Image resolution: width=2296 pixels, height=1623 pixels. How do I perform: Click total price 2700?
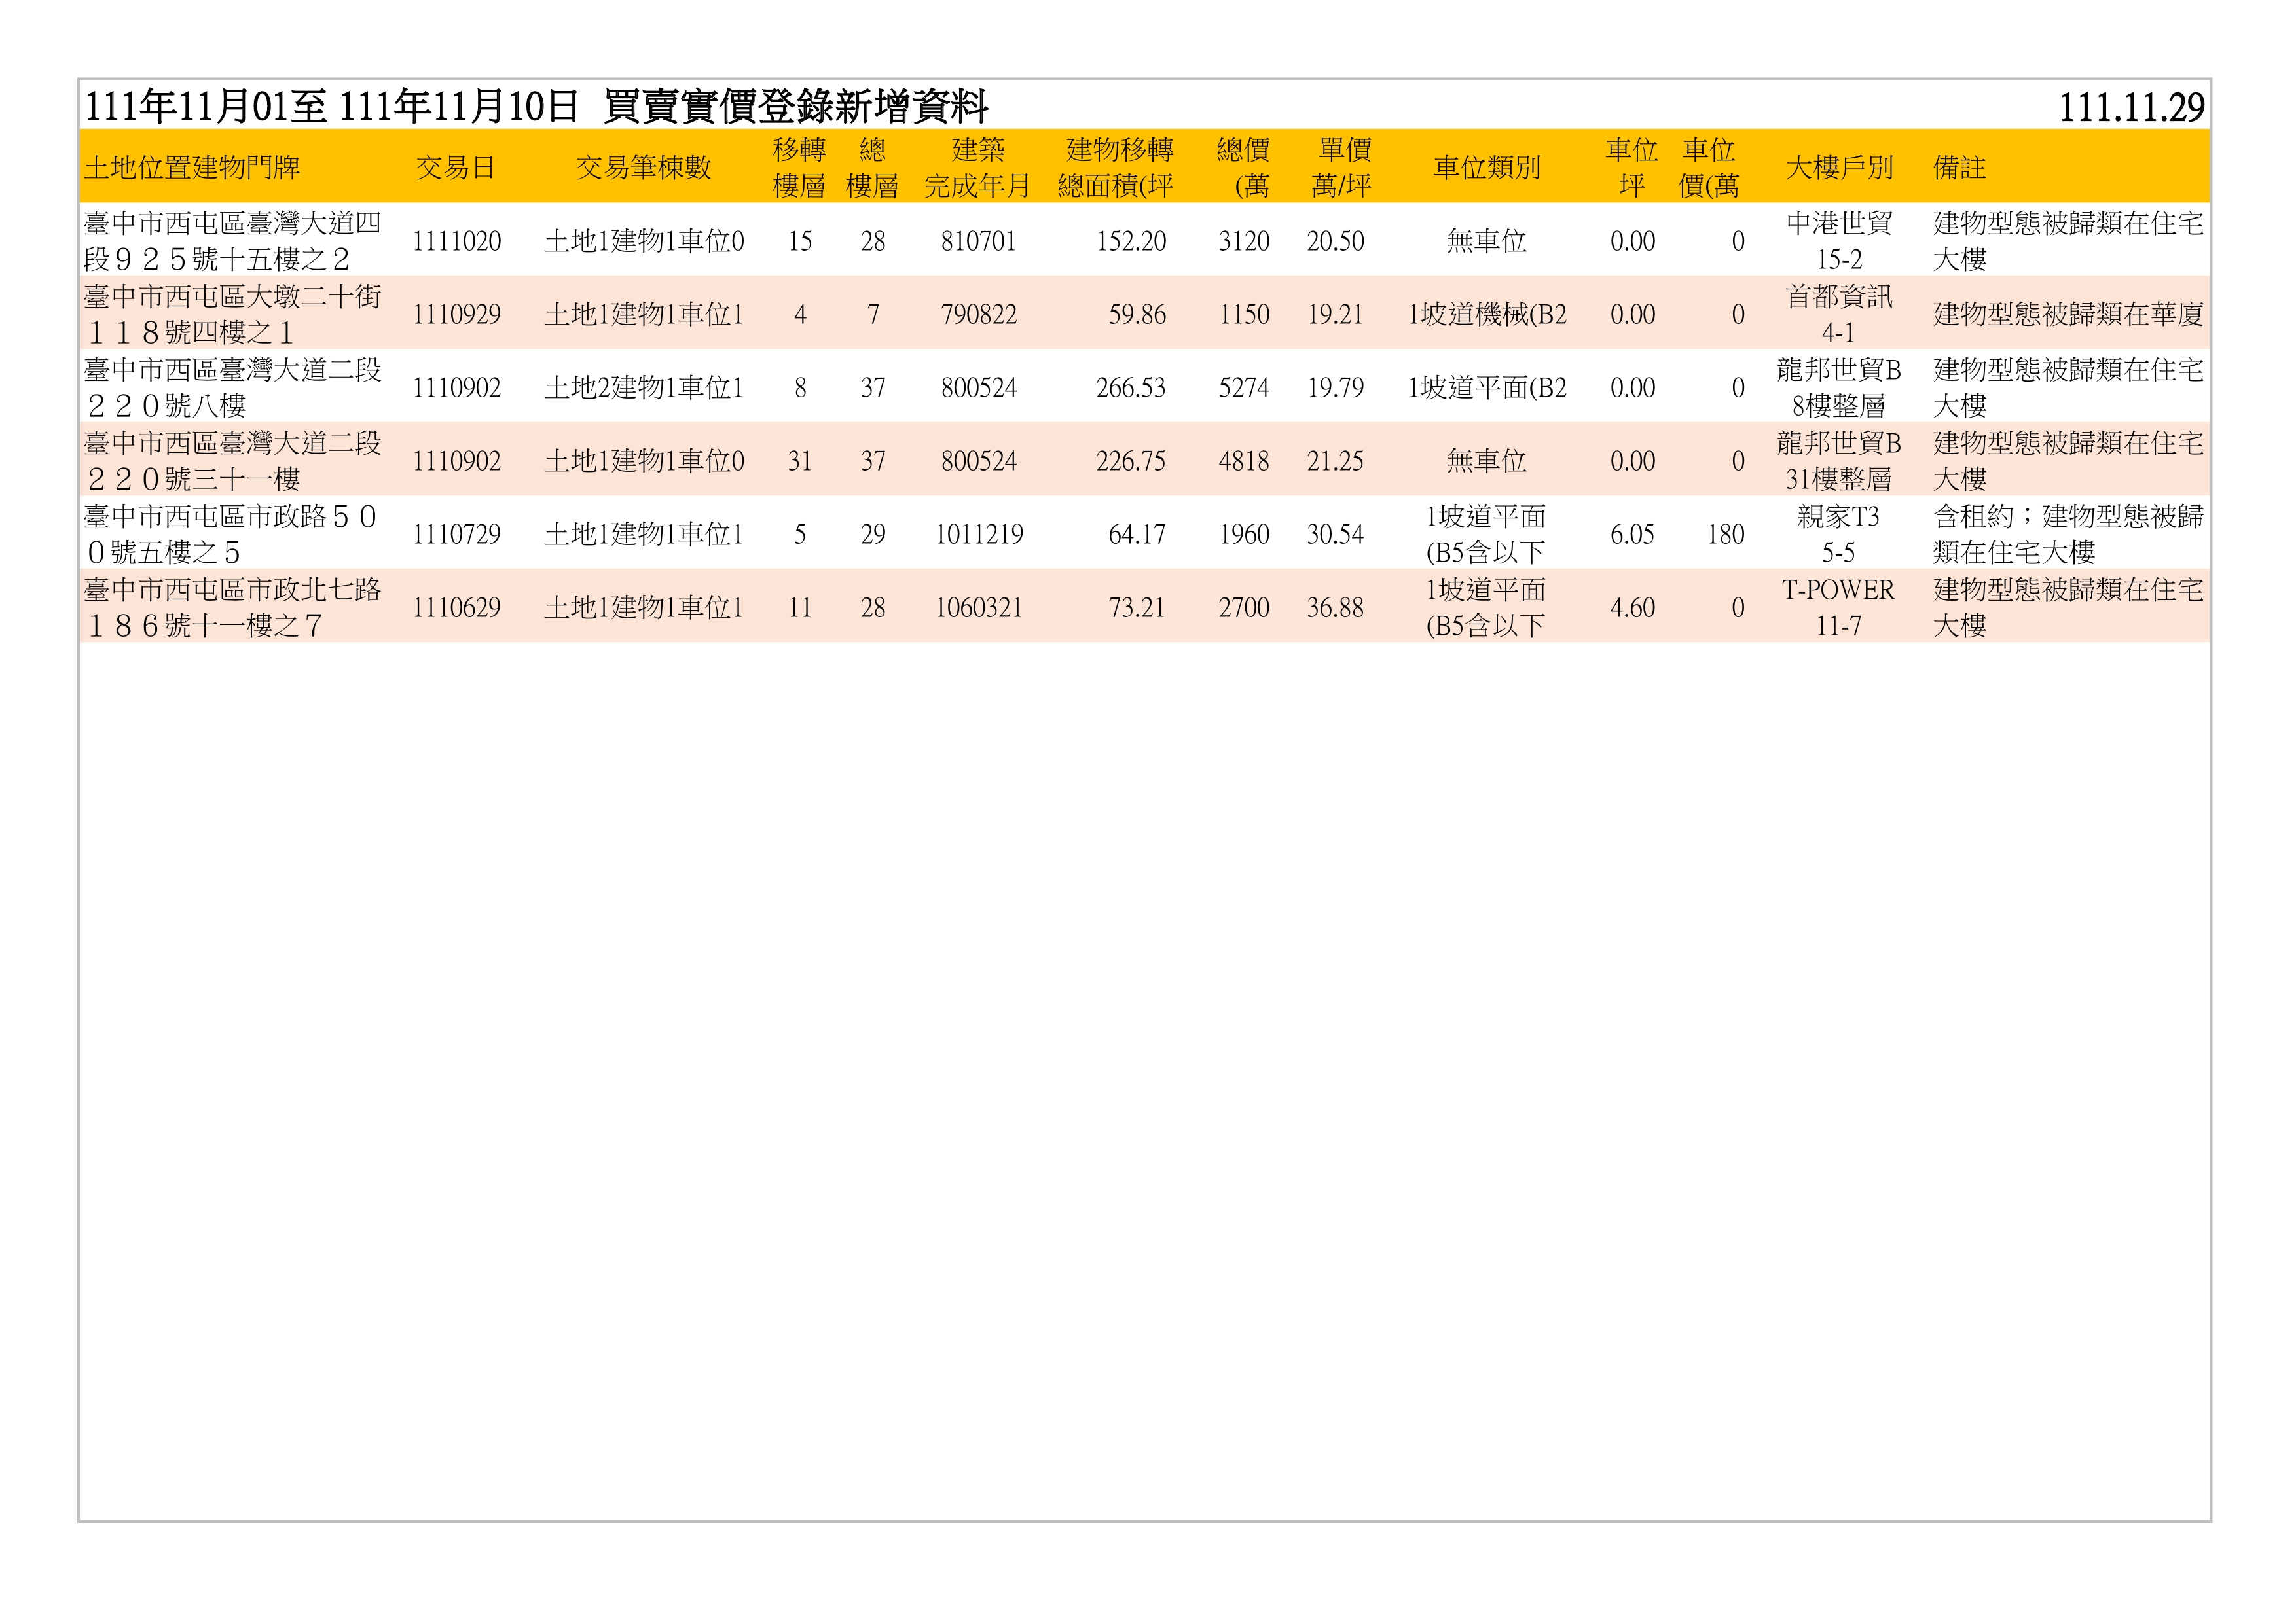(1244, 607)
